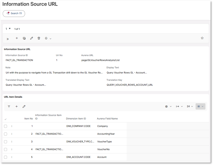213x165 pixels.
Task: Open the dropdown arrow beside the bell
Action: pyautogui.click(x=50, y=39)
